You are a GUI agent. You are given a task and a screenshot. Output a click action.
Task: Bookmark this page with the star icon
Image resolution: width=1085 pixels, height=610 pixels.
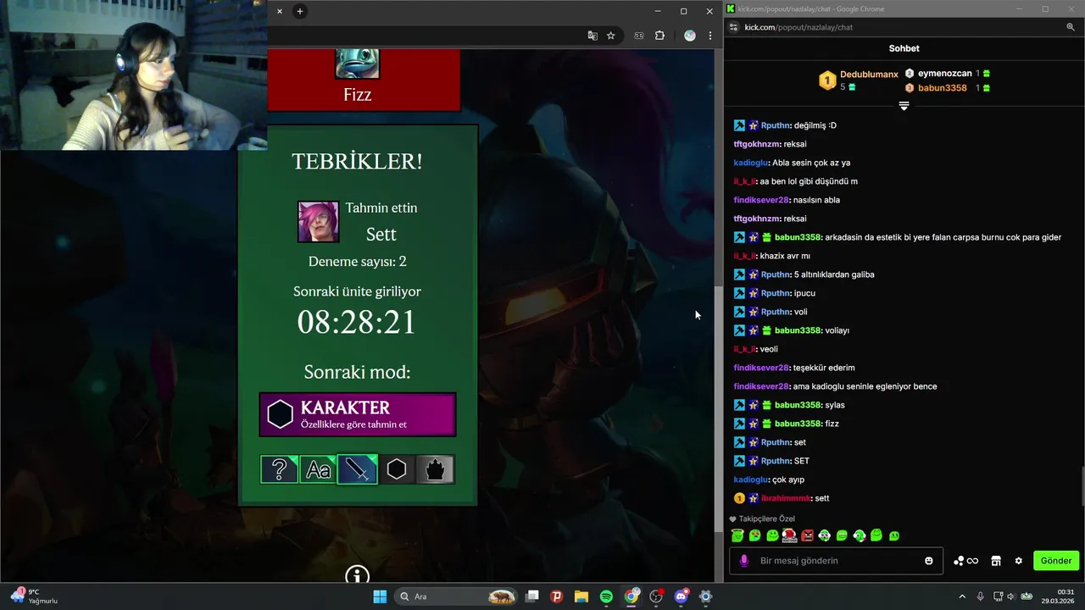[610, 36]
